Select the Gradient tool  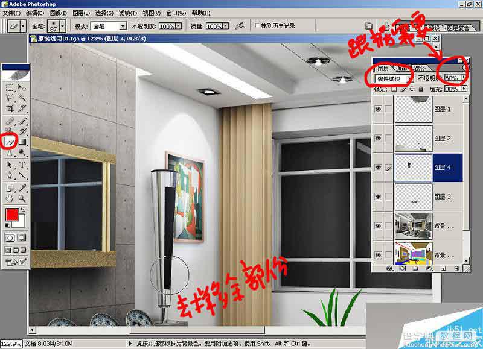22,142
